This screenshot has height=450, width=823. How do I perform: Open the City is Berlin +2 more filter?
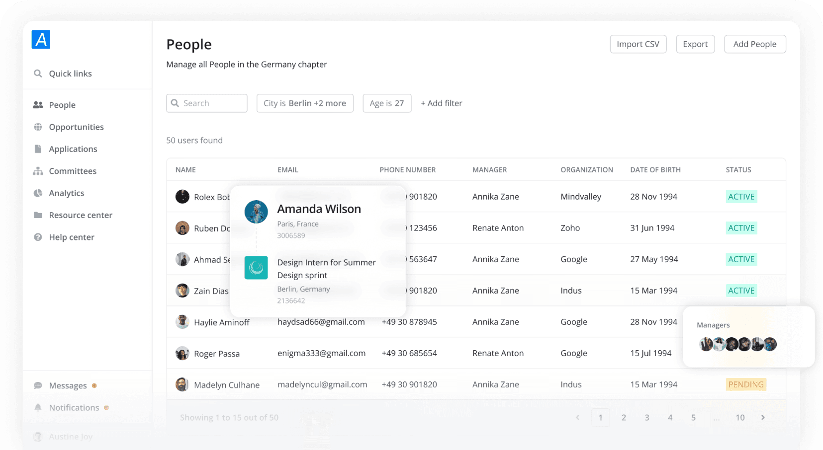[x=305, y=103]
